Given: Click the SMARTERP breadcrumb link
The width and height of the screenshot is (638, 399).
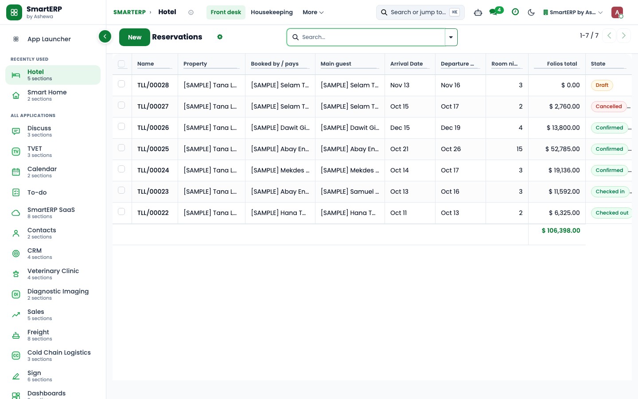Looking at the screenshot, I should (129, 12).
